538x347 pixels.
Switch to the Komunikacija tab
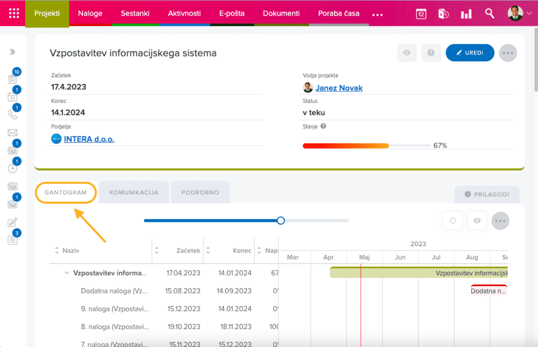(x=134, y=193)
